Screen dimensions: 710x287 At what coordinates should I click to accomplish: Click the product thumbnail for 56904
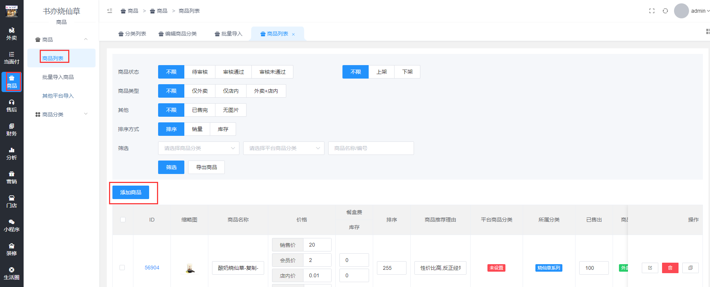coord(190,268)
